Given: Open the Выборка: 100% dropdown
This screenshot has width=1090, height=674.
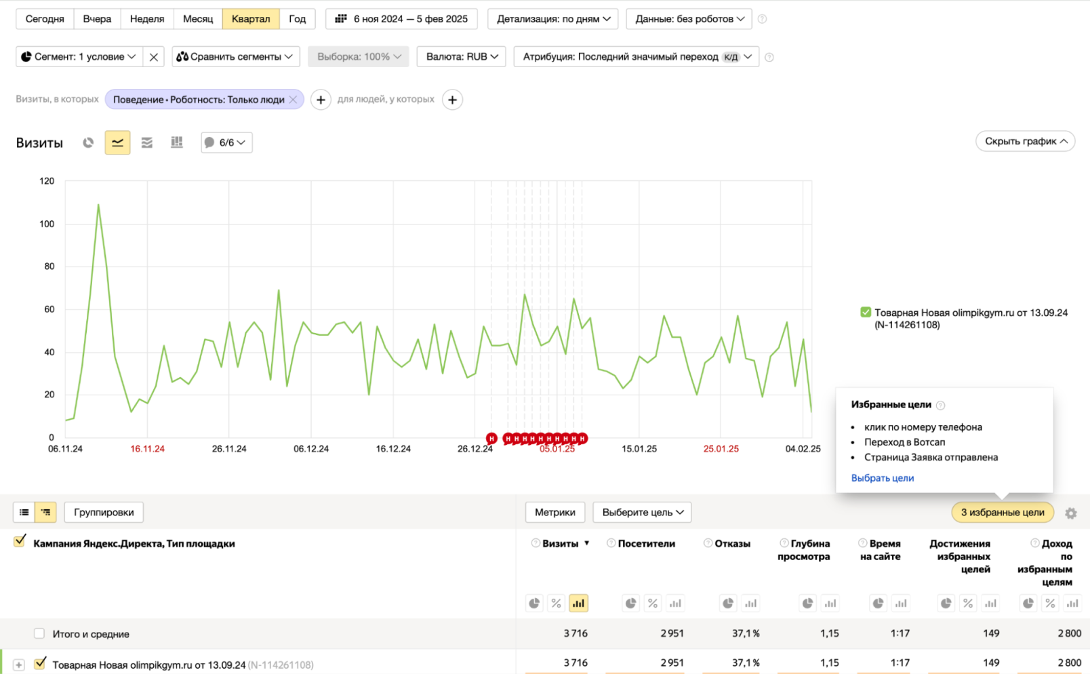Looking at the screenshot, I should (359, 57).
